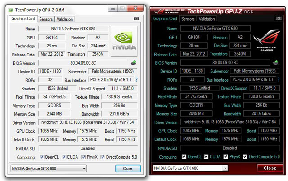The image size is (288, 181).
Task: Click the A2 Revision value in the ROG window
Action: pos(240,37)
